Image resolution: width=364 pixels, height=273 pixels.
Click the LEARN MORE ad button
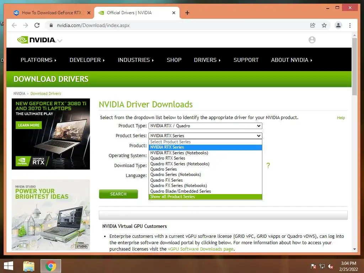point(29,125)
